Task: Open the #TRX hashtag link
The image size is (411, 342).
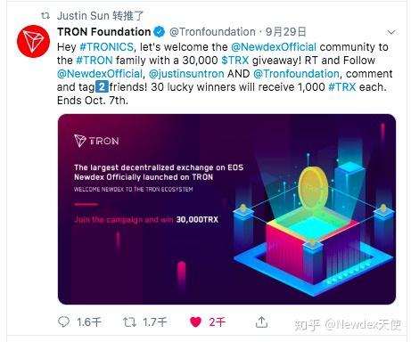Action: 342,87
